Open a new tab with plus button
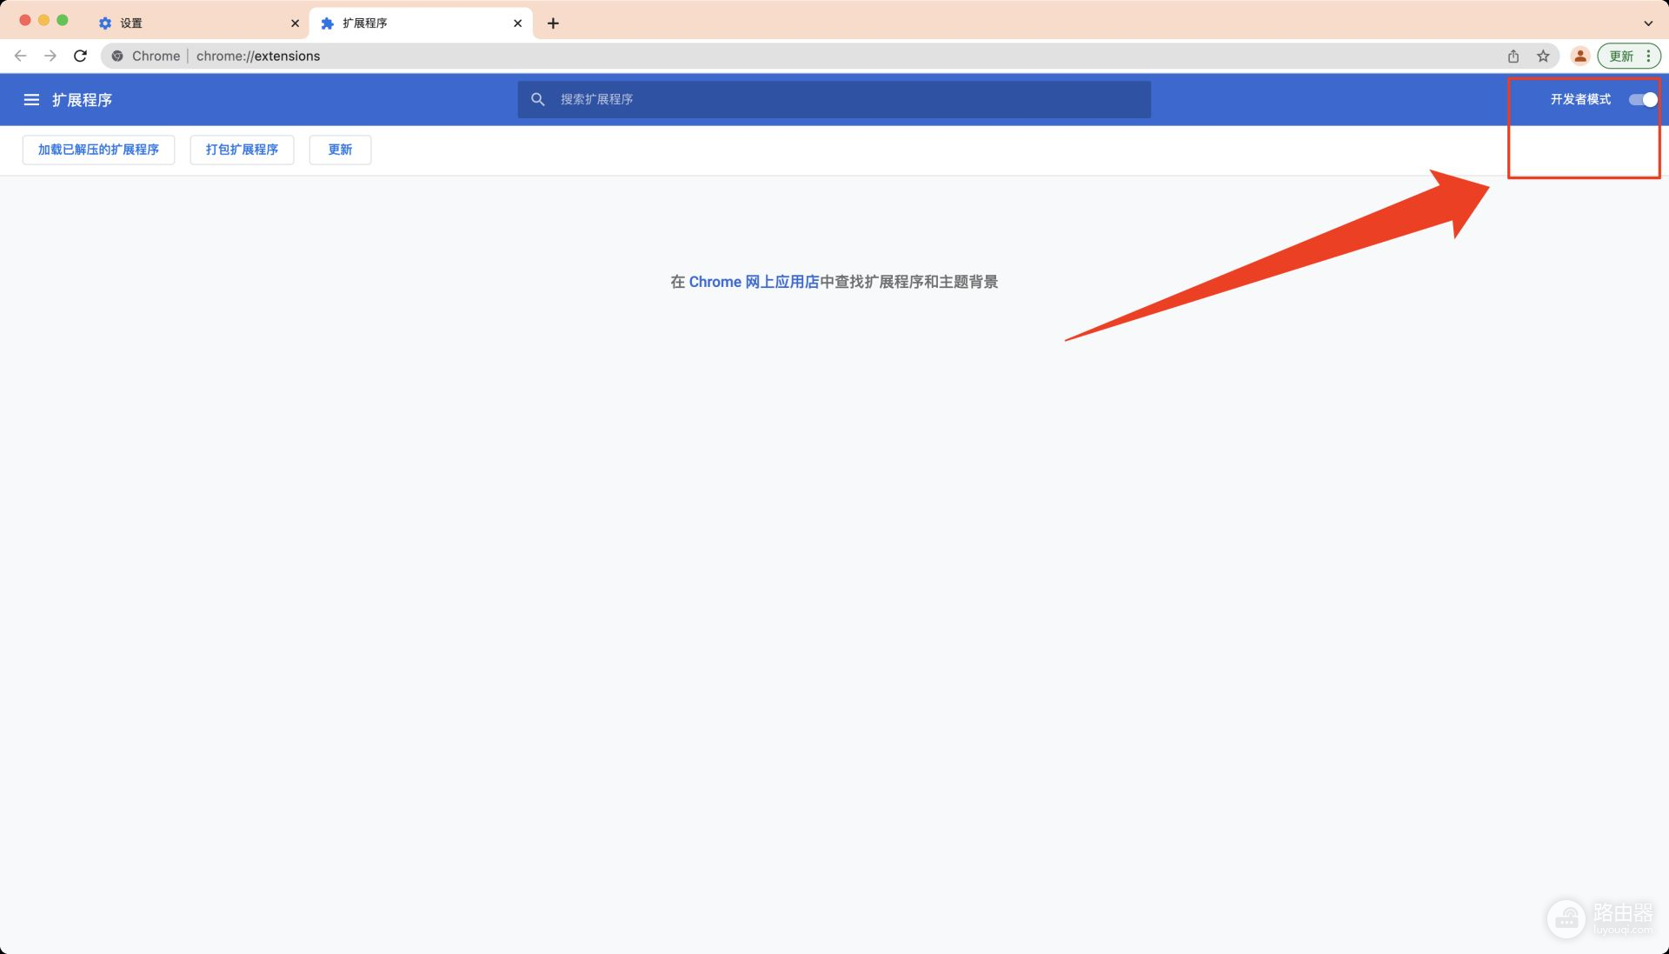 (x=553, y=23)
